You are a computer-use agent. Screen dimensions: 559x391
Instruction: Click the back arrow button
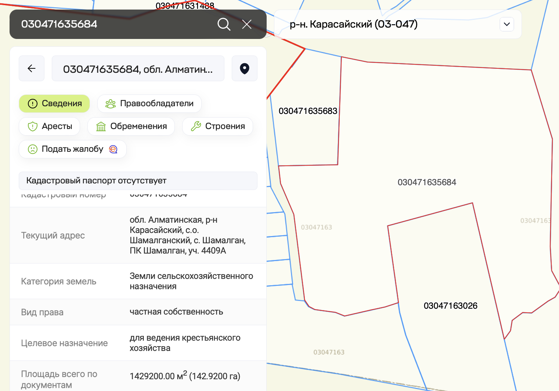click(x=32, y=68)
